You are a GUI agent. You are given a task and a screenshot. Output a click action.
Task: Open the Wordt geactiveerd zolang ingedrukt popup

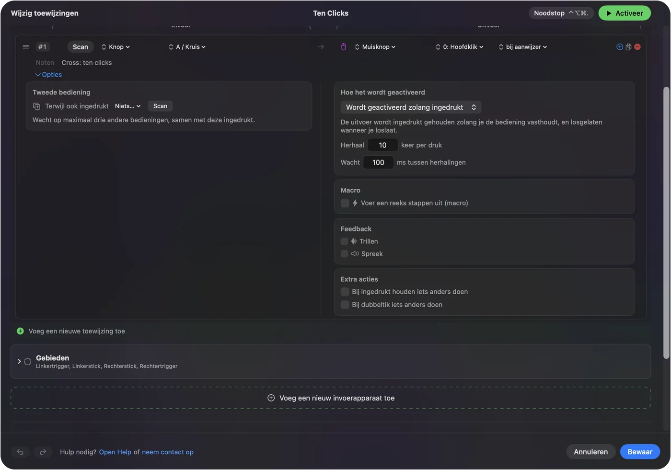[x=411, y=107]
